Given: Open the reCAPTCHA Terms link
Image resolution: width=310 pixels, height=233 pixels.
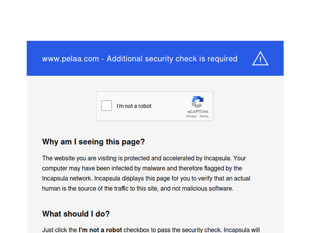Looking at the screenshot, I should [204, 116].
